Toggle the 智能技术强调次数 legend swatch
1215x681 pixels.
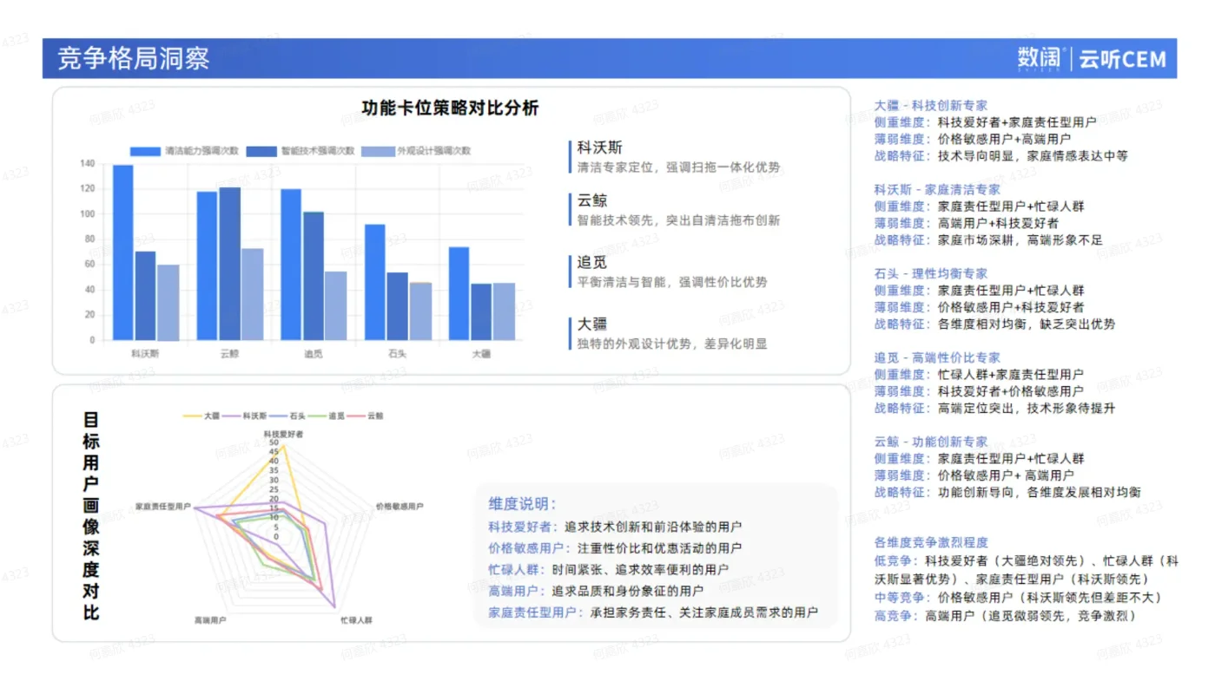(x=261, y=151)
